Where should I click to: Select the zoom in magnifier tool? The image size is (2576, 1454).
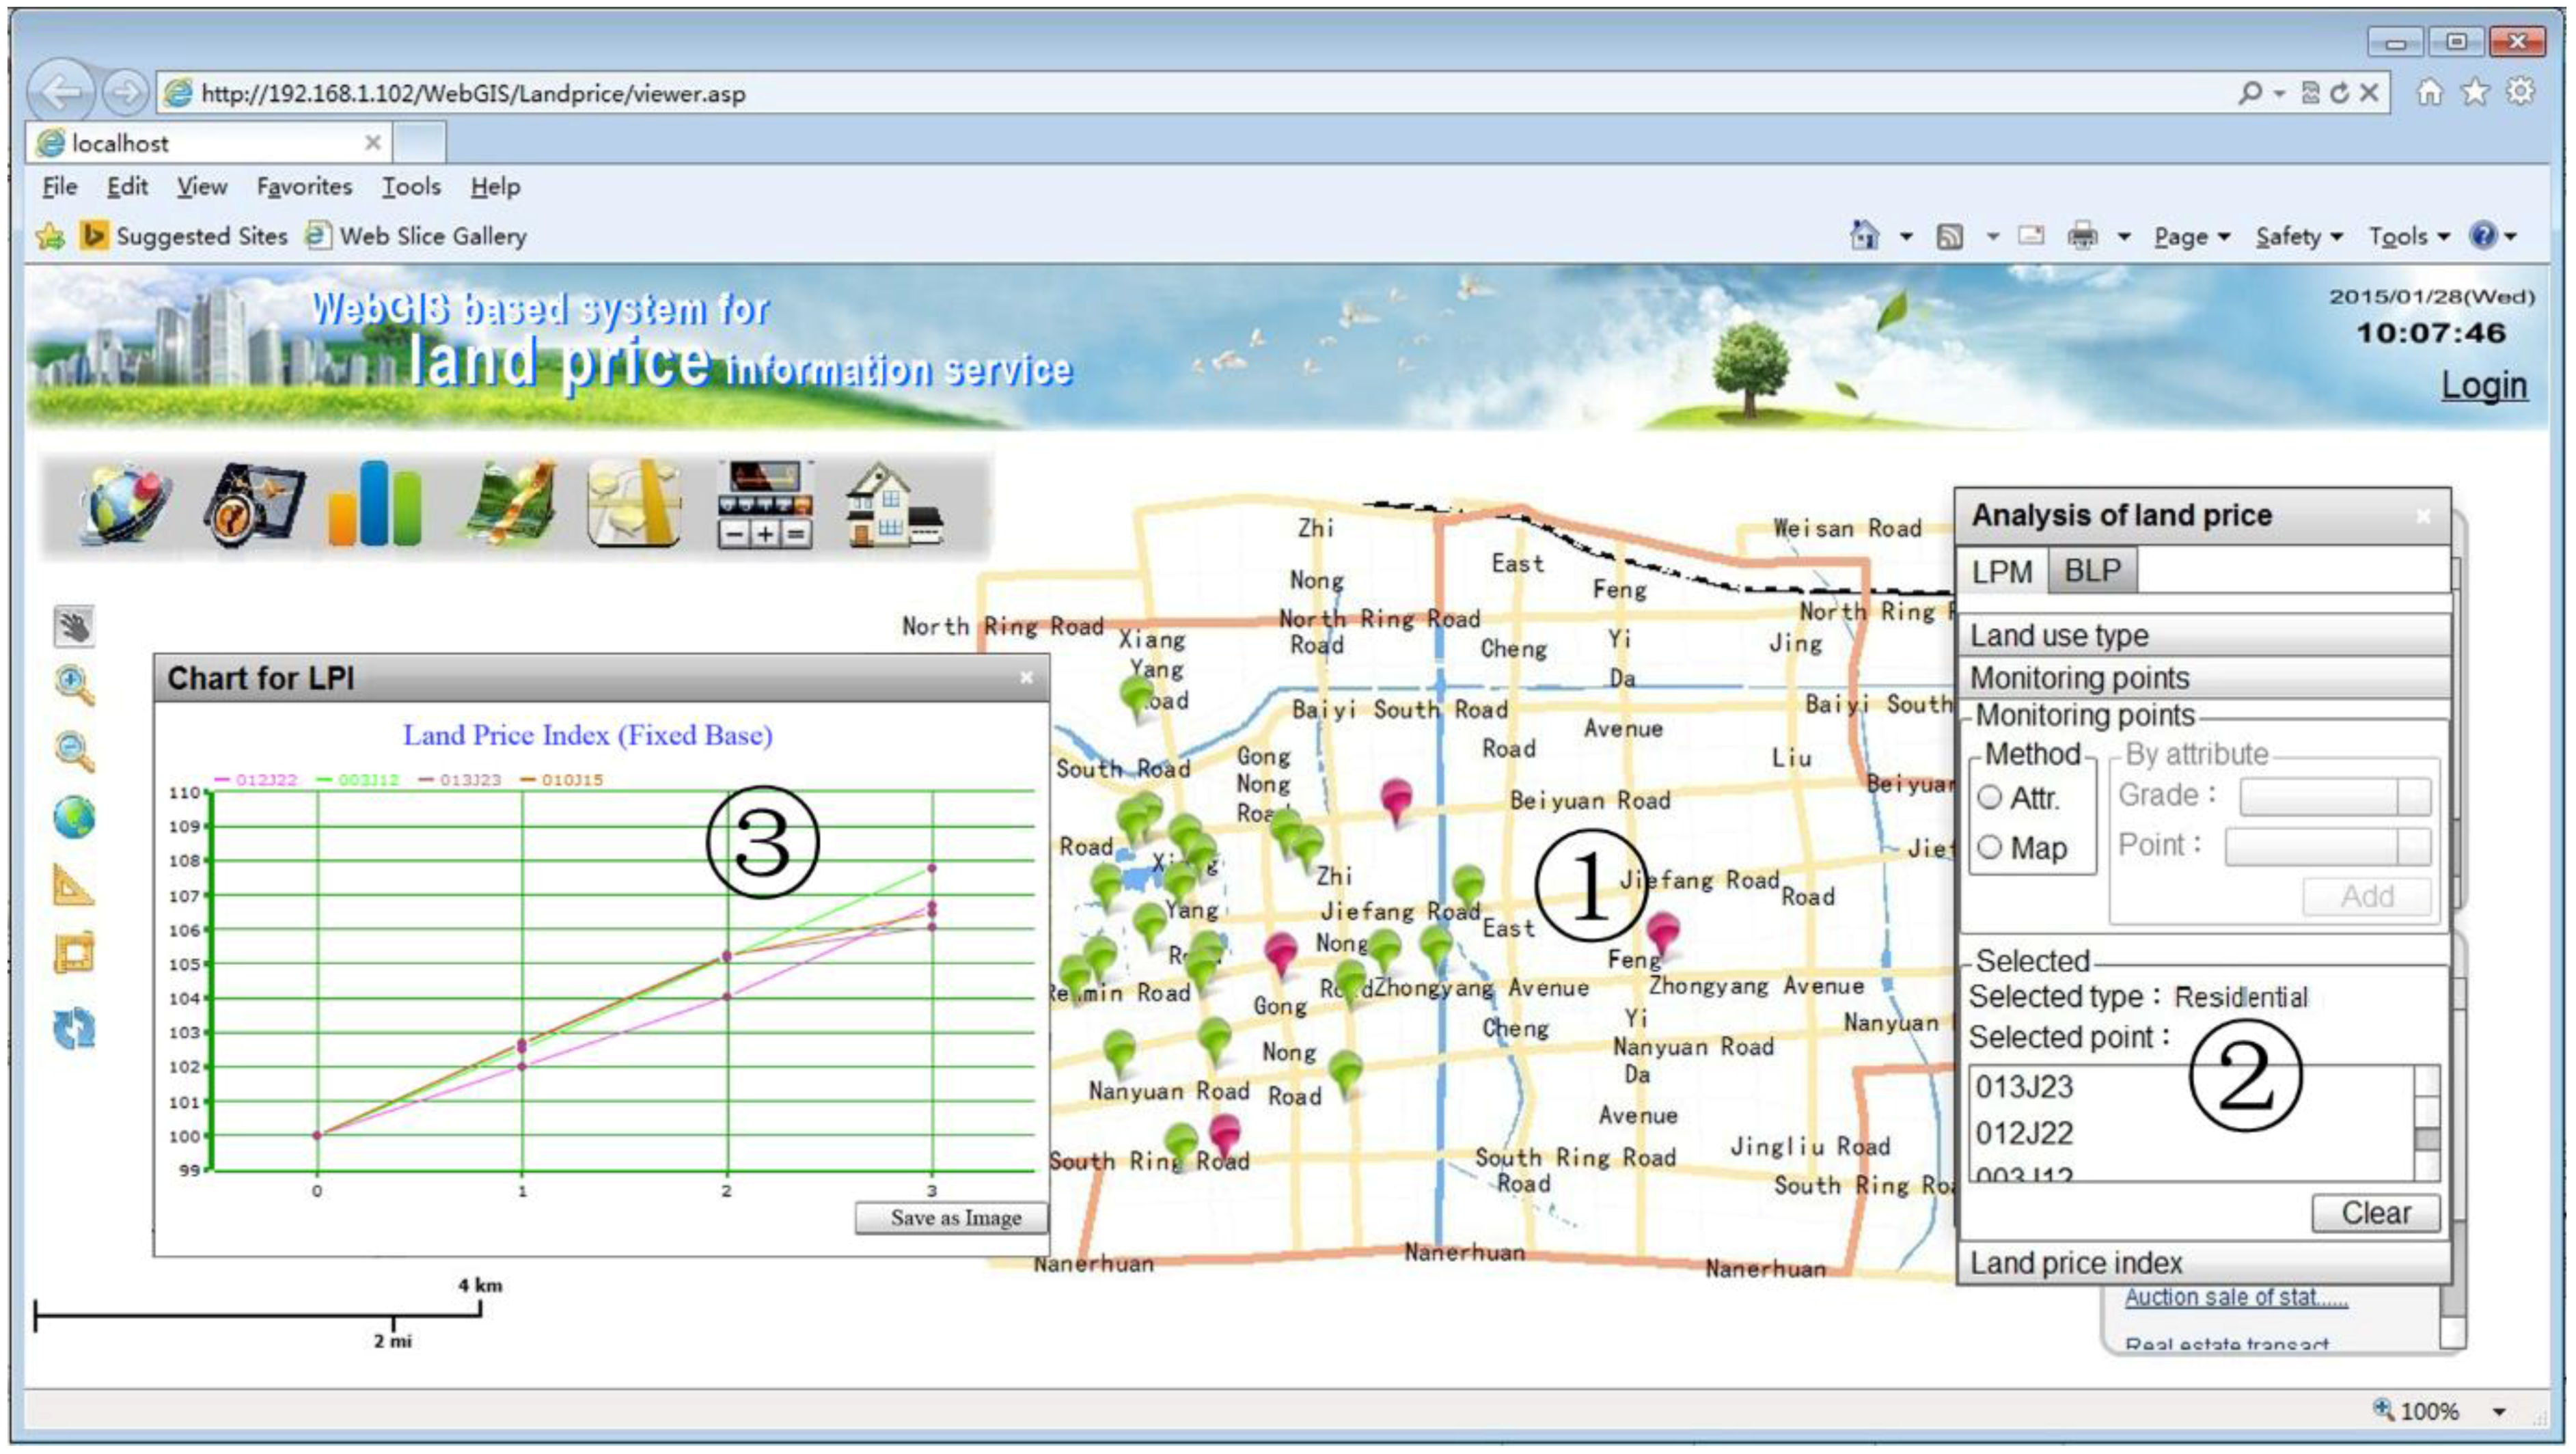(x=74, y=686)
